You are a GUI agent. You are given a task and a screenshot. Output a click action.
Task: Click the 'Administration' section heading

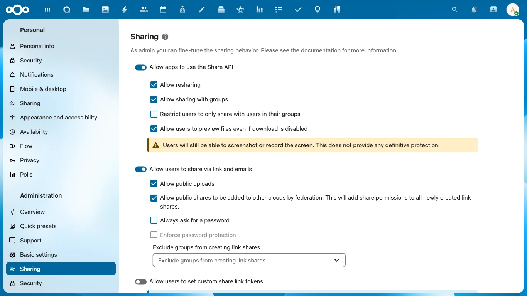41,196
